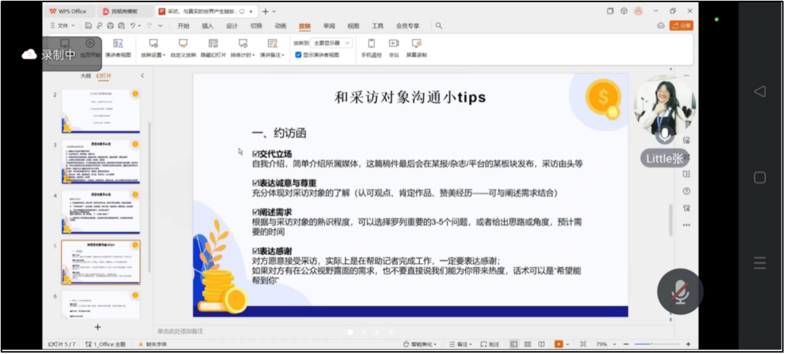Toggle normal view in status bar

[x=514, y=344]
